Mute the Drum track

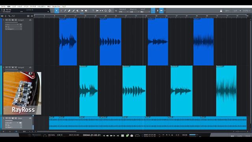pyautogui.click(x=7, y=118)
